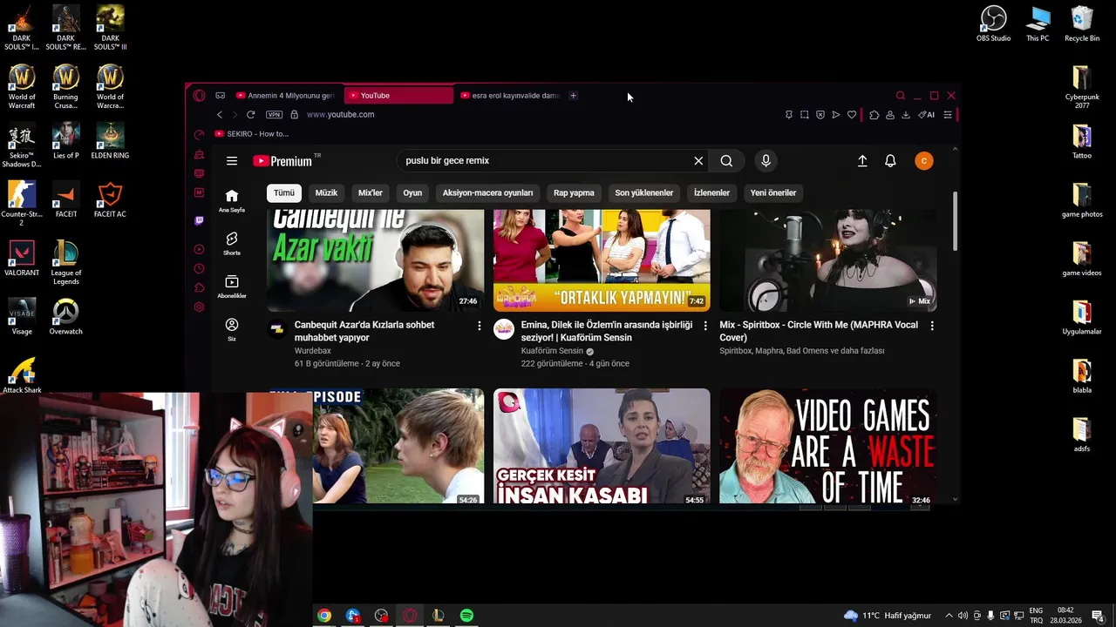The image size is (1116, 627).
Task: Open Twitch in Opera GX sidebar
Action: click(200, 221)
